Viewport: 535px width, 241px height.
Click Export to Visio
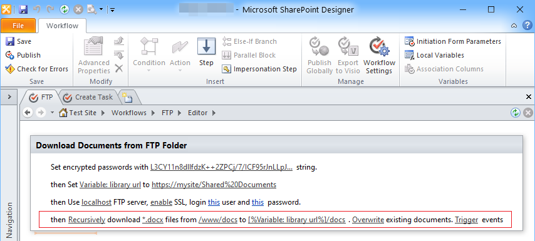coord(348,56)
